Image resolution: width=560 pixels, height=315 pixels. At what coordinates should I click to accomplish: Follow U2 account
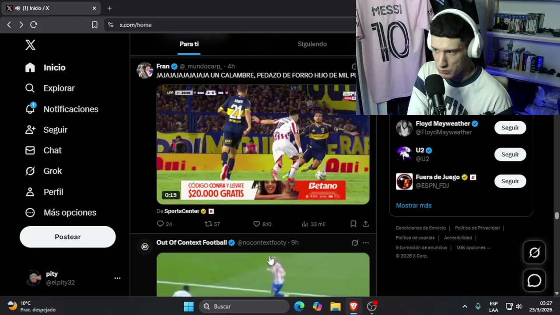tap(510, 154)
